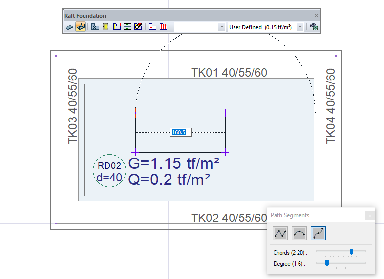Viewport: 384px width, 279px height.
Task: Click the blue pick-up properties icon
Action: pos(95,27)
